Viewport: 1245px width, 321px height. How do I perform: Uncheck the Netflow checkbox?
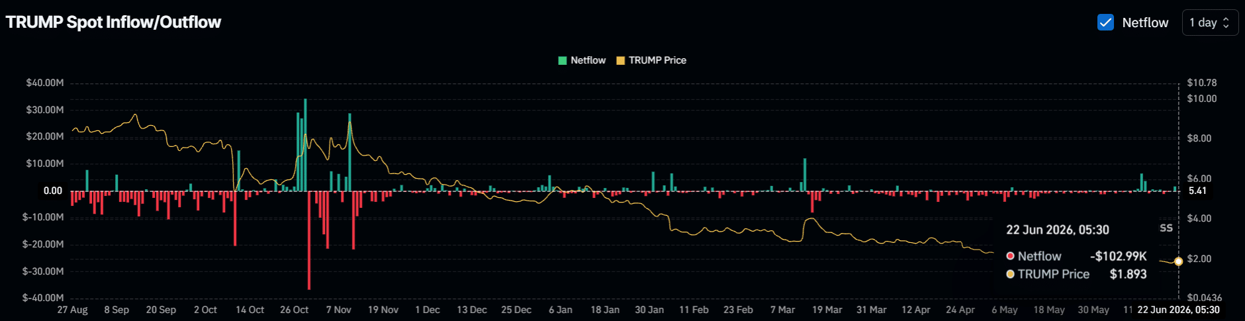click(x=1105, y=23)
